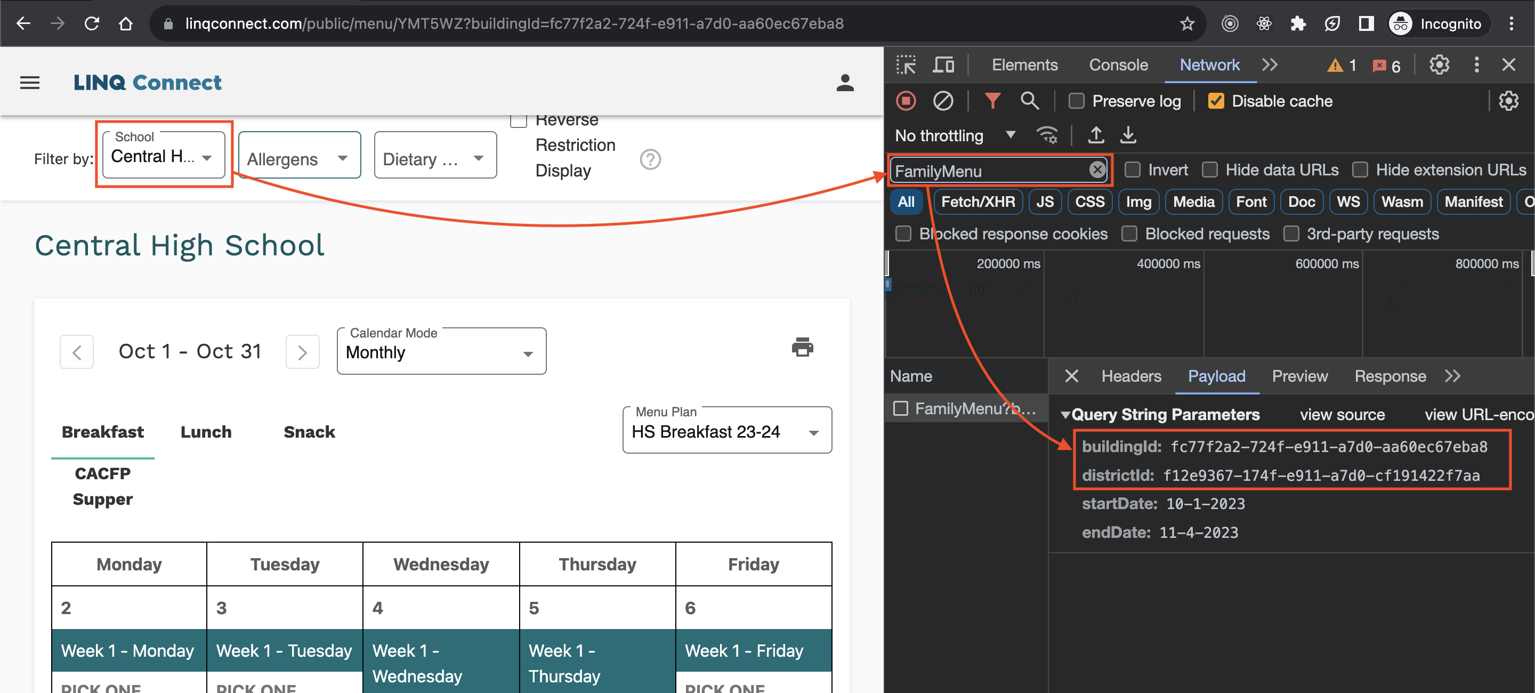Open the Allergens filter dropdown
Image resolution: width=1535 pixels, height=693 pixels.
pyautogui.click(x=297, y=158)
